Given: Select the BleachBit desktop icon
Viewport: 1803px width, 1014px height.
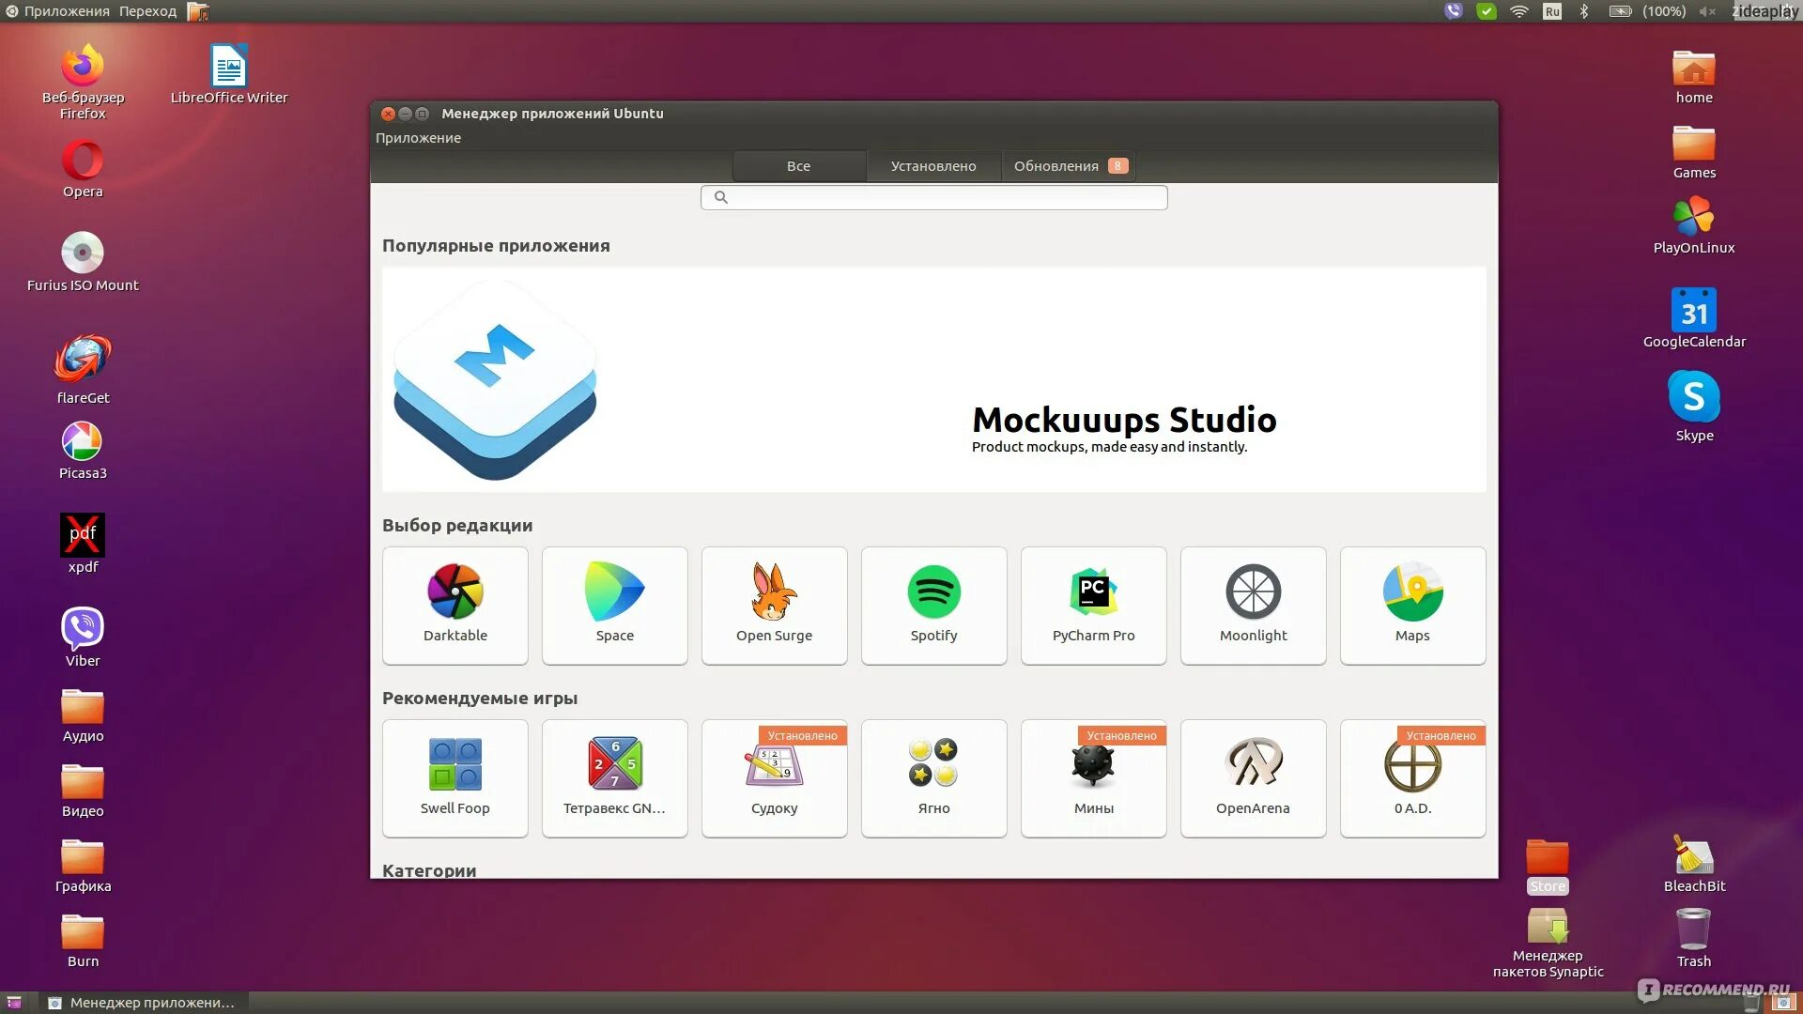Looking at the screenshot, I should (1694, 864).
